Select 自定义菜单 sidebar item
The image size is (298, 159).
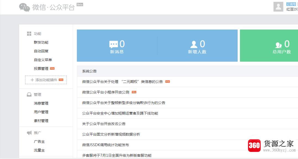click(x=43, y=60)
